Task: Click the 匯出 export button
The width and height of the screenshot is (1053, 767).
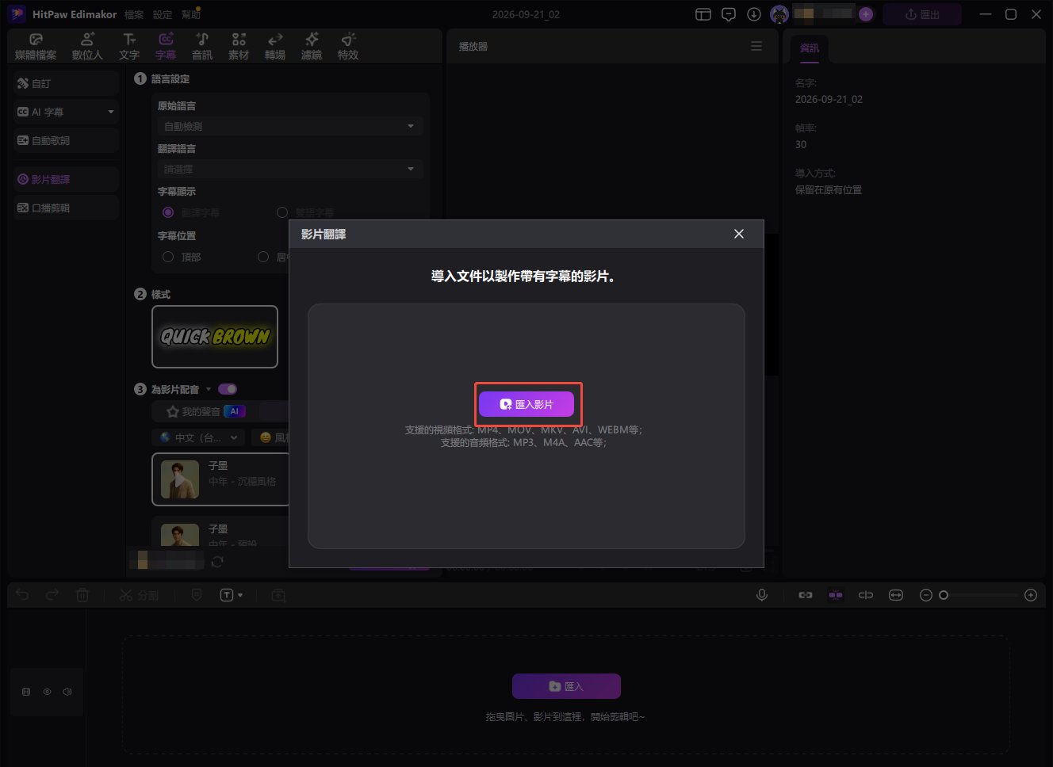Action: (x=922, y=14)
